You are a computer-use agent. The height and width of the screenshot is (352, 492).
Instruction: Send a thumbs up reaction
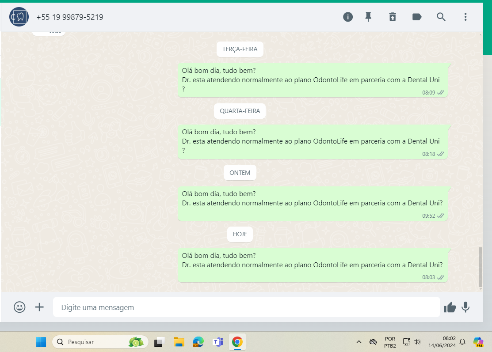pyautogui.click(x=450, y=307)
